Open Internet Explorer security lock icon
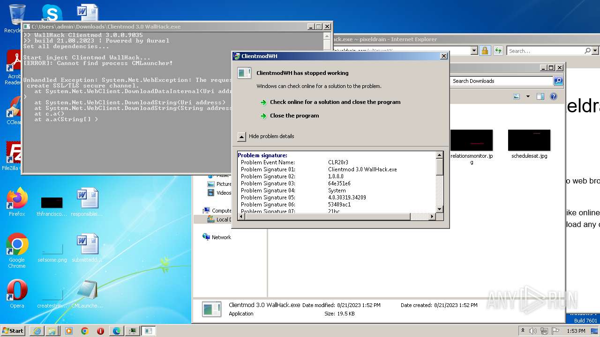This screenshot has width=600, height=337. (485, 51)
